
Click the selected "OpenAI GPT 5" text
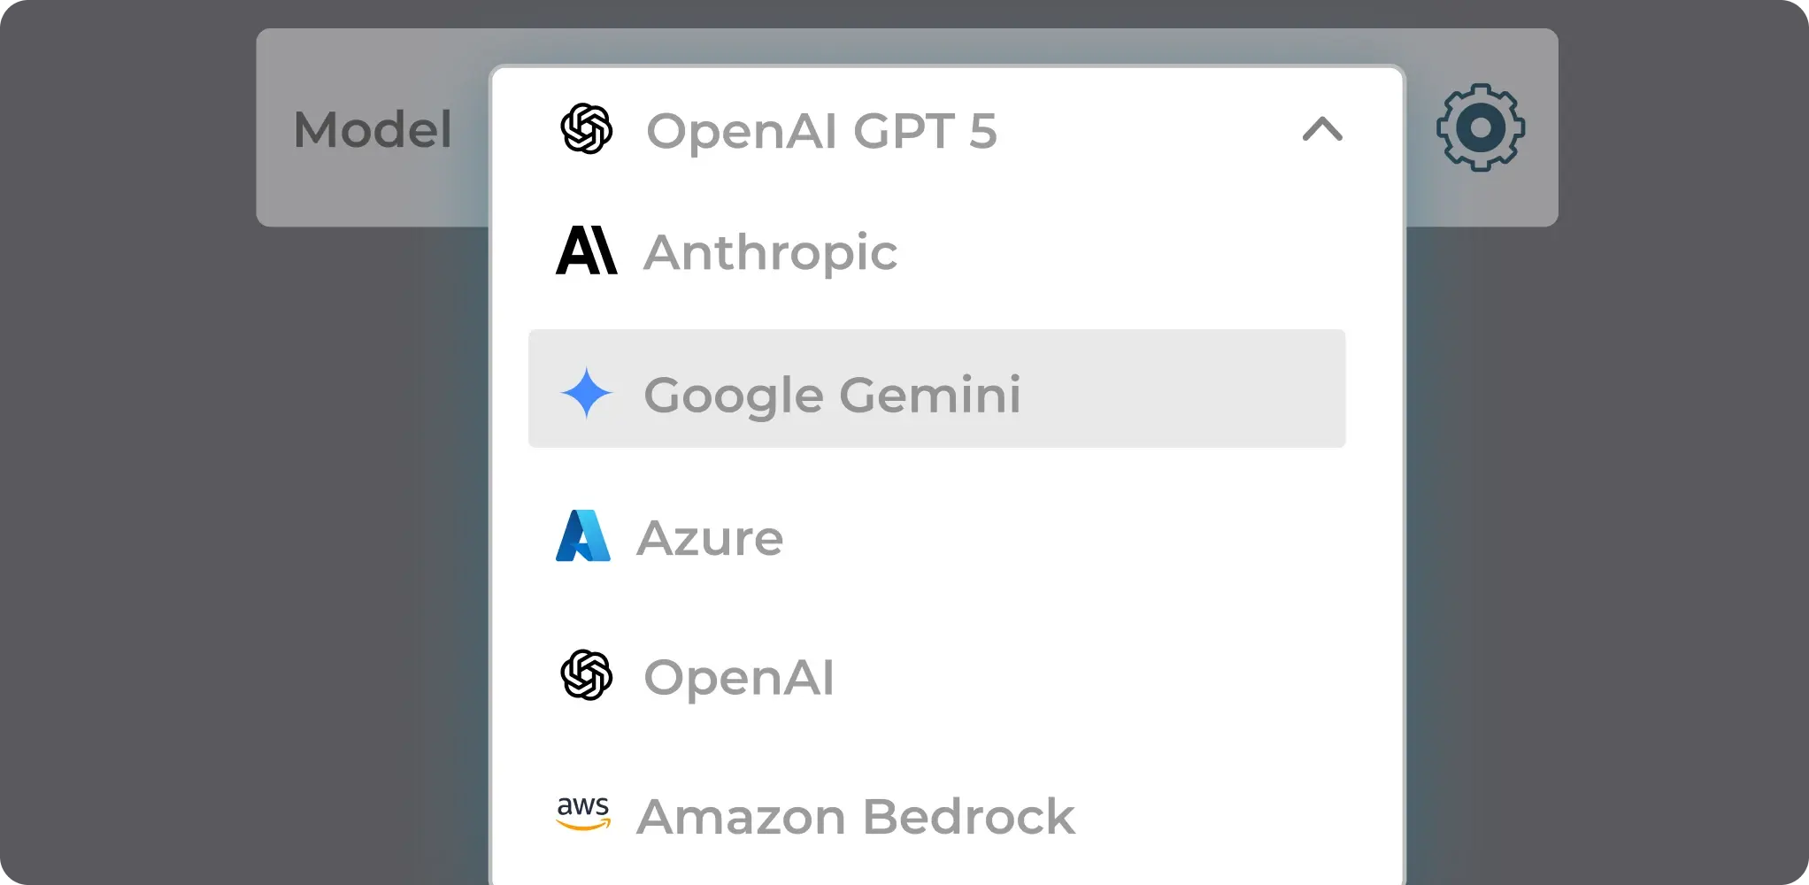click(821, 131)
